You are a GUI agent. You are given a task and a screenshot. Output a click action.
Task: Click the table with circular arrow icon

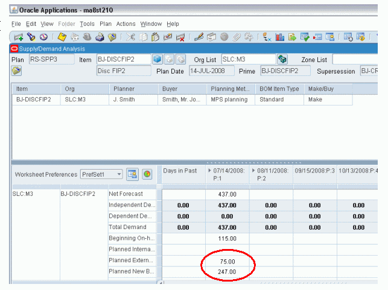(348, 37)
